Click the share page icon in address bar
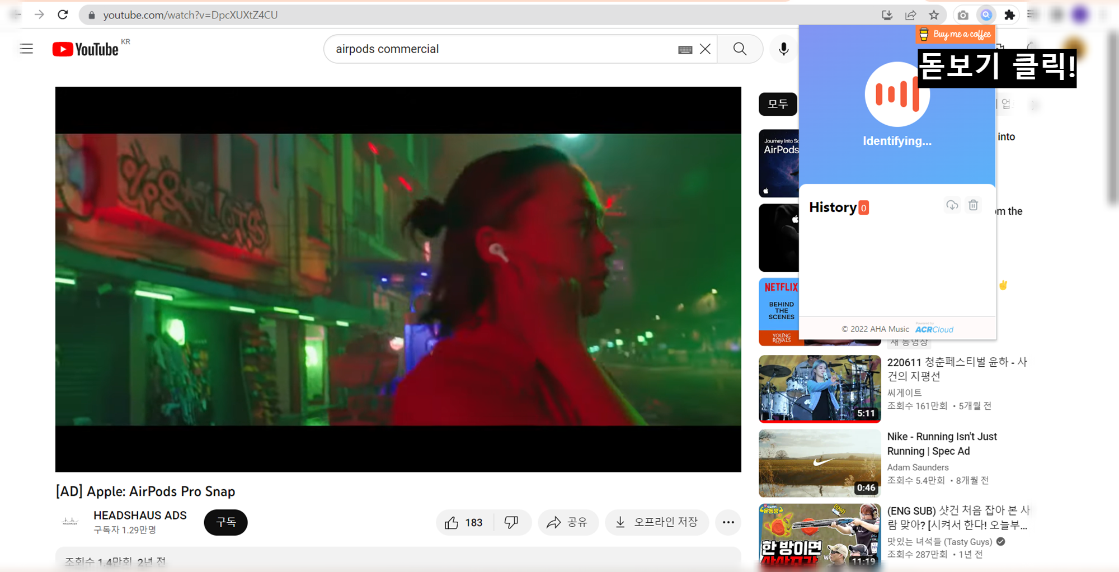This screenshot has height=572, width=1119. [x=910, y=15]
